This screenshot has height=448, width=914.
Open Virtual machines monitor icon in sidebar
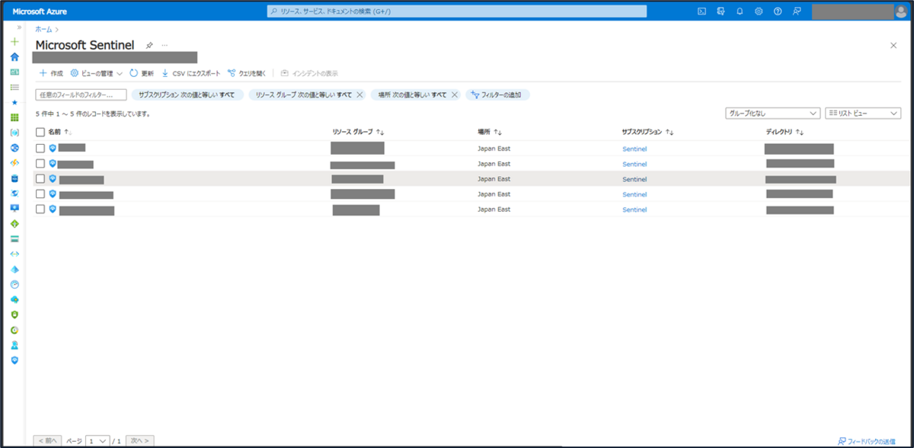click(14, 208)
